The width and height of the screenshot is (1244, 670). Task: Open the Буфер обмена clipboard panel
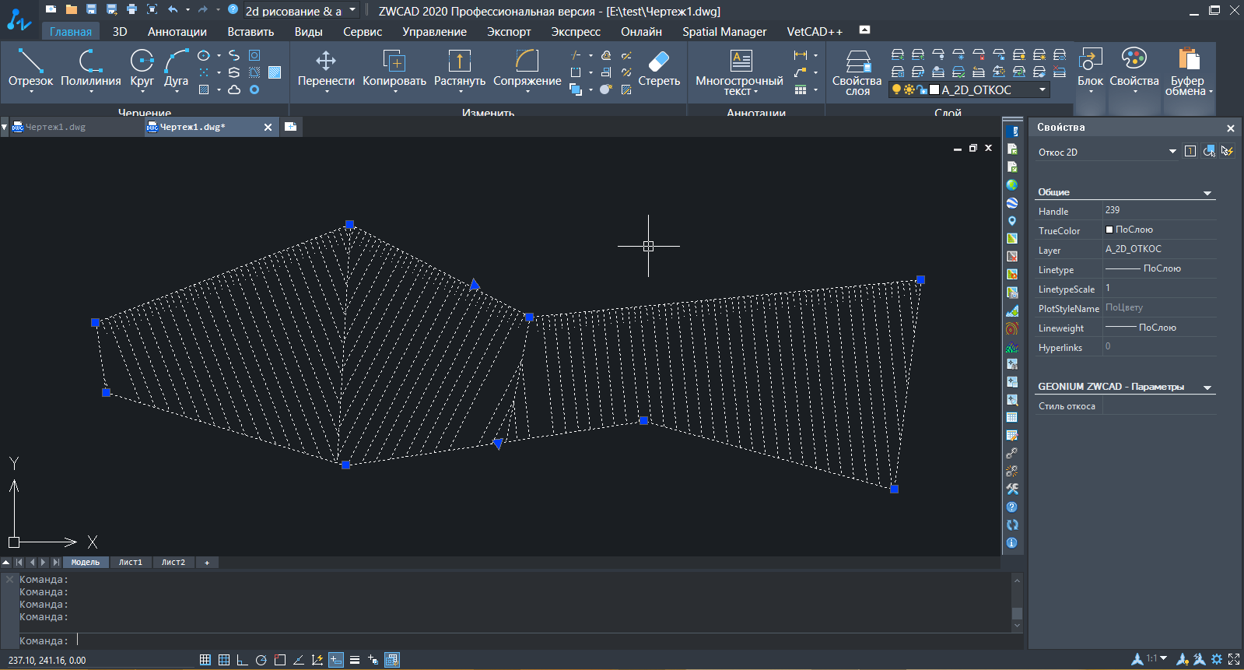1188,72
